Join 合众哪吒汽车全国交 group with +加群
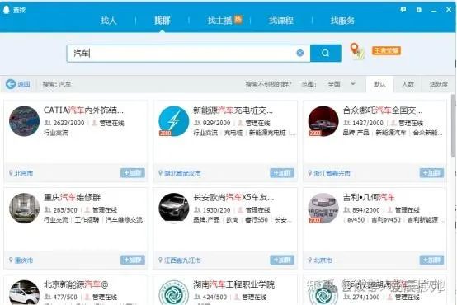457x305 pixels. click(431, 173)
